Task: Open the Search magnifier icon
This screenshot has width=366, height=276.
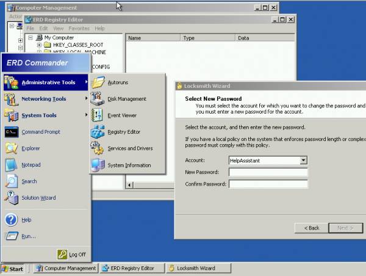Action: (11, 181)
